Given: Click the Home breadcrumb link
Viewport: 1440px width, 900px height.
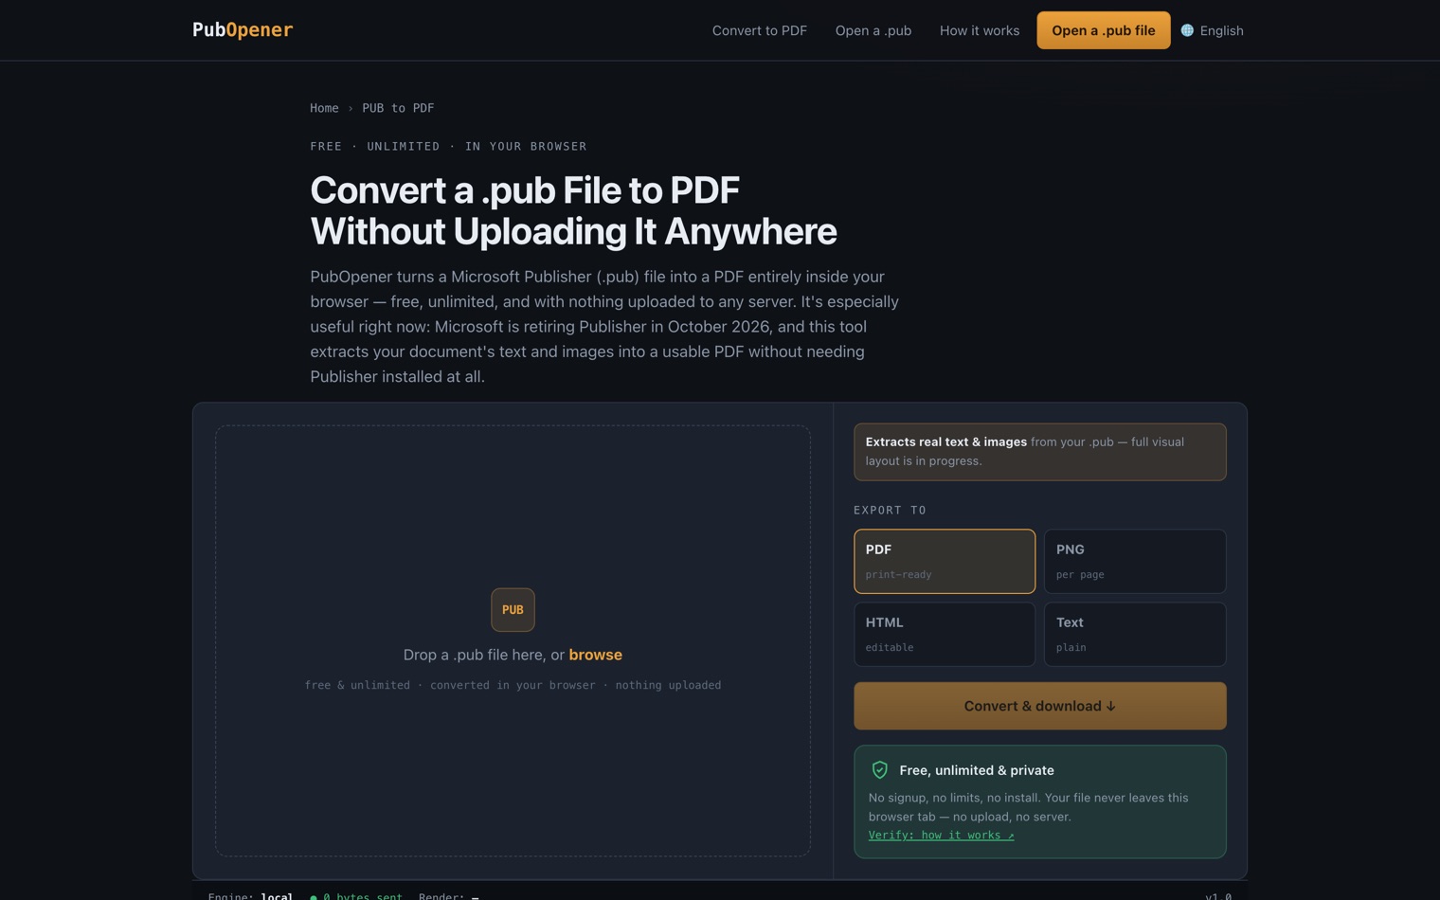Looking at the screenshot, I should (x=324, y=108).
